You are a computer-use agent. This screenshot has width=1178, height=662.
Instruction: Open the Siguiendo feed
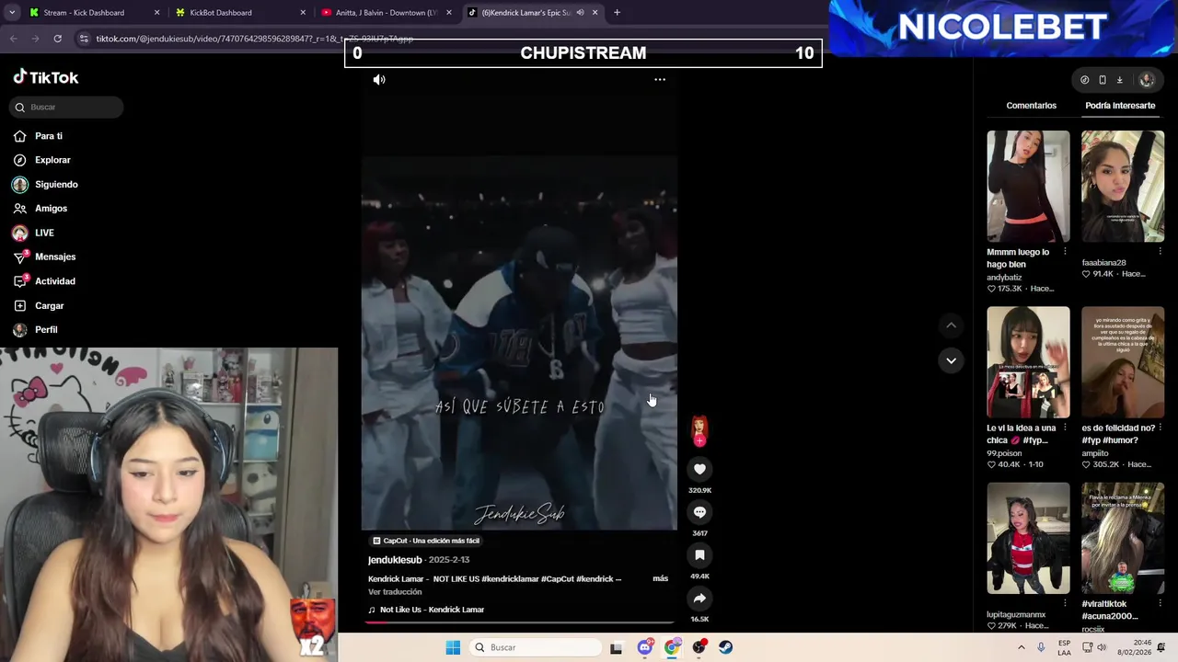pos(56,184)
